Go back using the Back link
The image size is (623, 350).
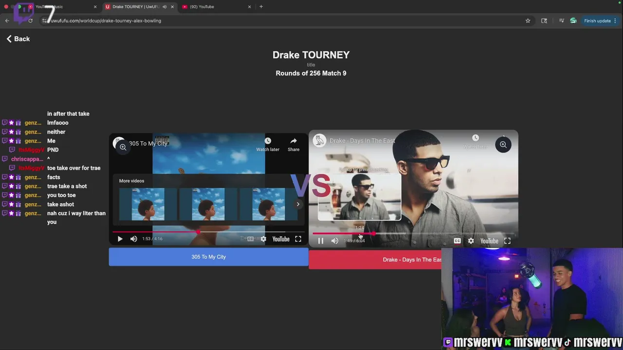point(18,39)
